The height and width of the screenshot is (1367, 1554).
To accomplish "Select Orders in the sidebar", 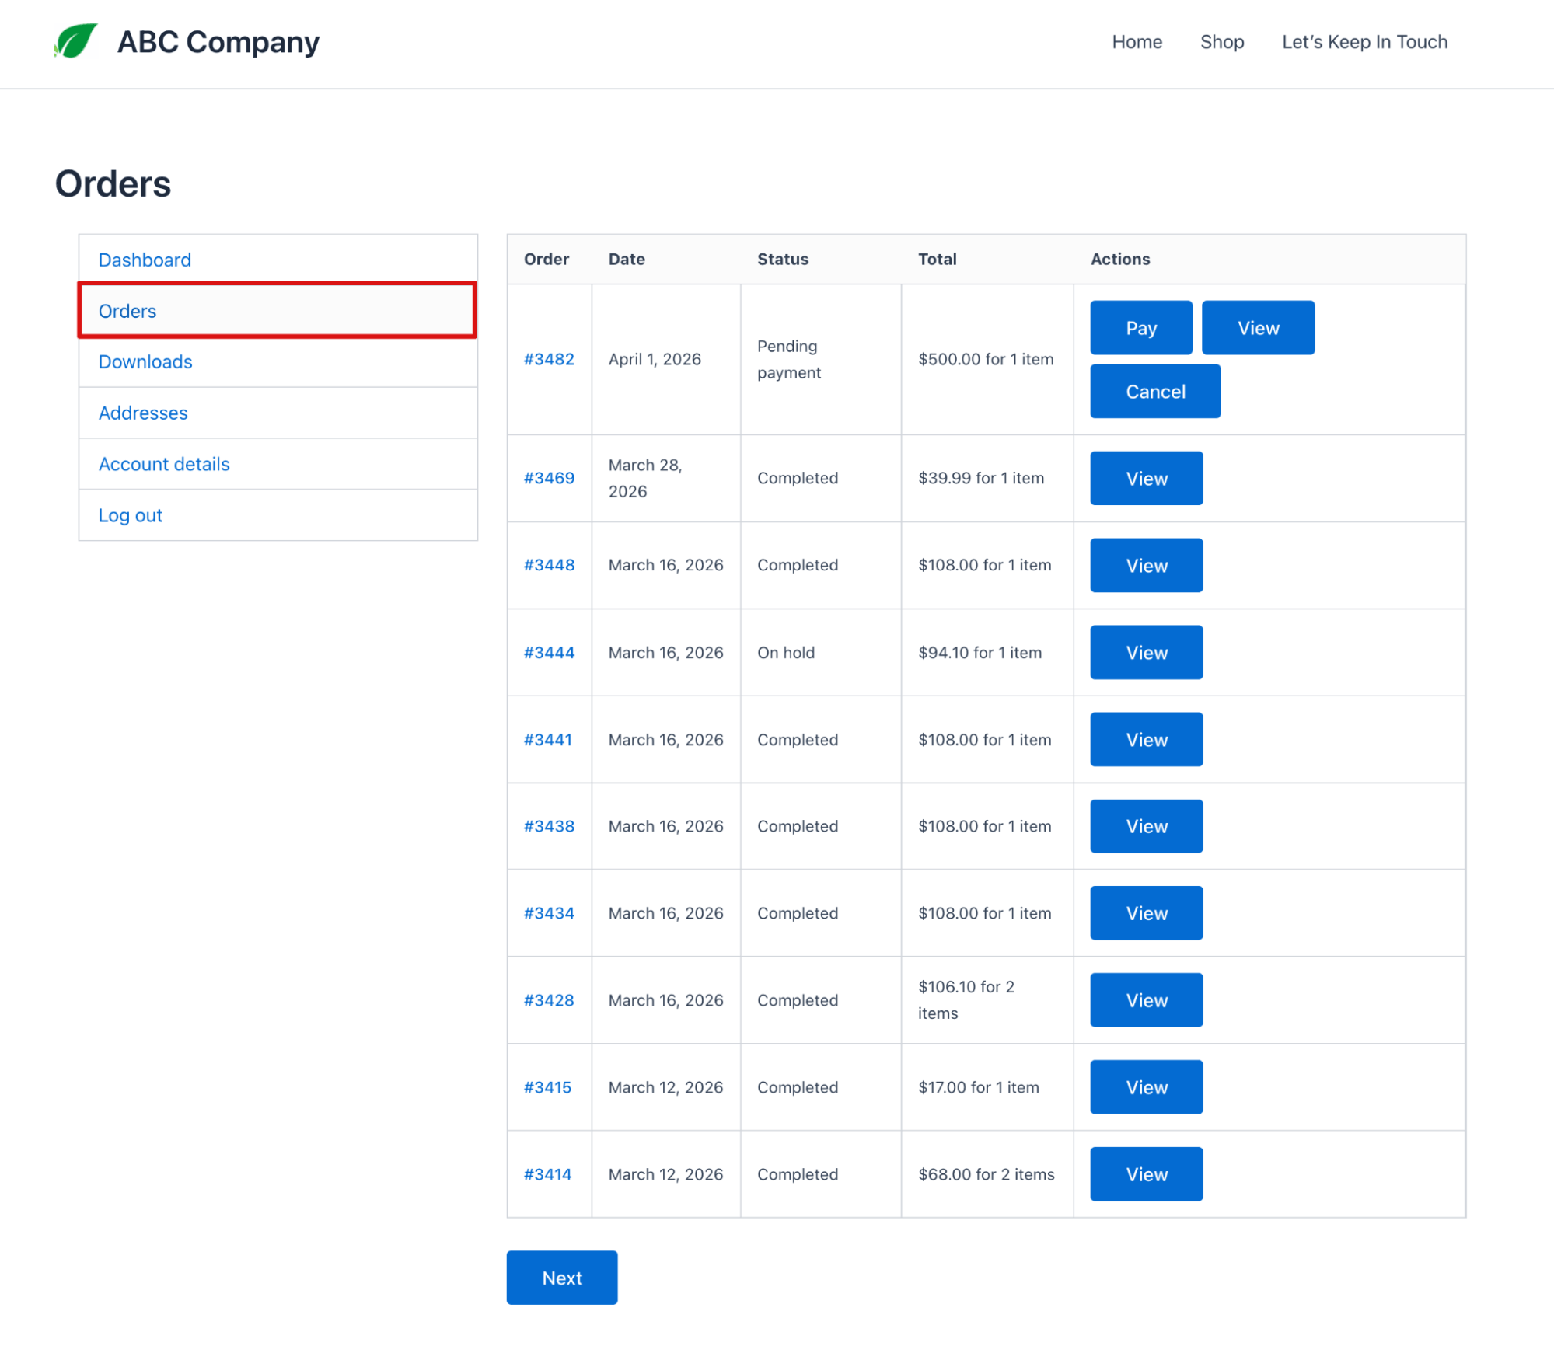I will (127, 310).
